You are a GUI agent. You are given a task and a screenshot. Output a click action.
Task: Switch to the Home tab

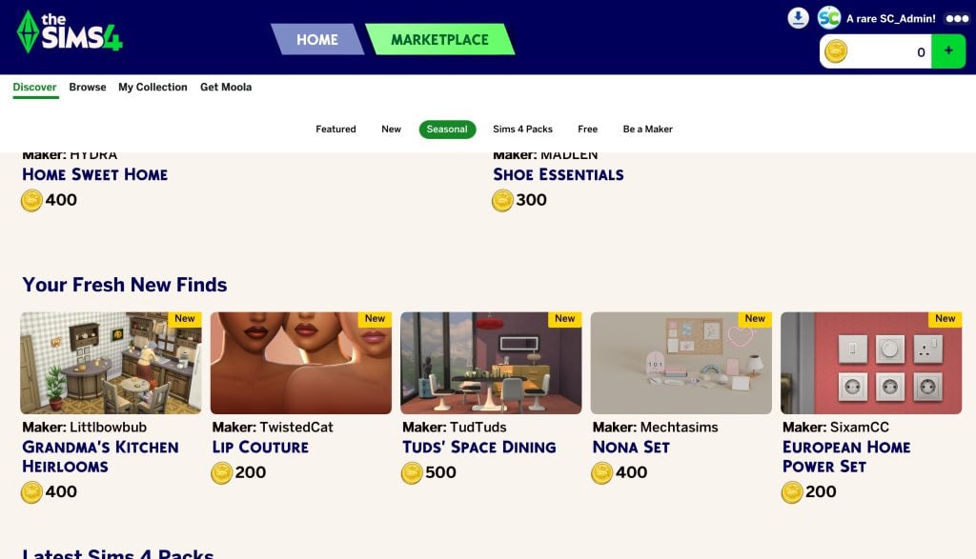[x=317, y=40]
